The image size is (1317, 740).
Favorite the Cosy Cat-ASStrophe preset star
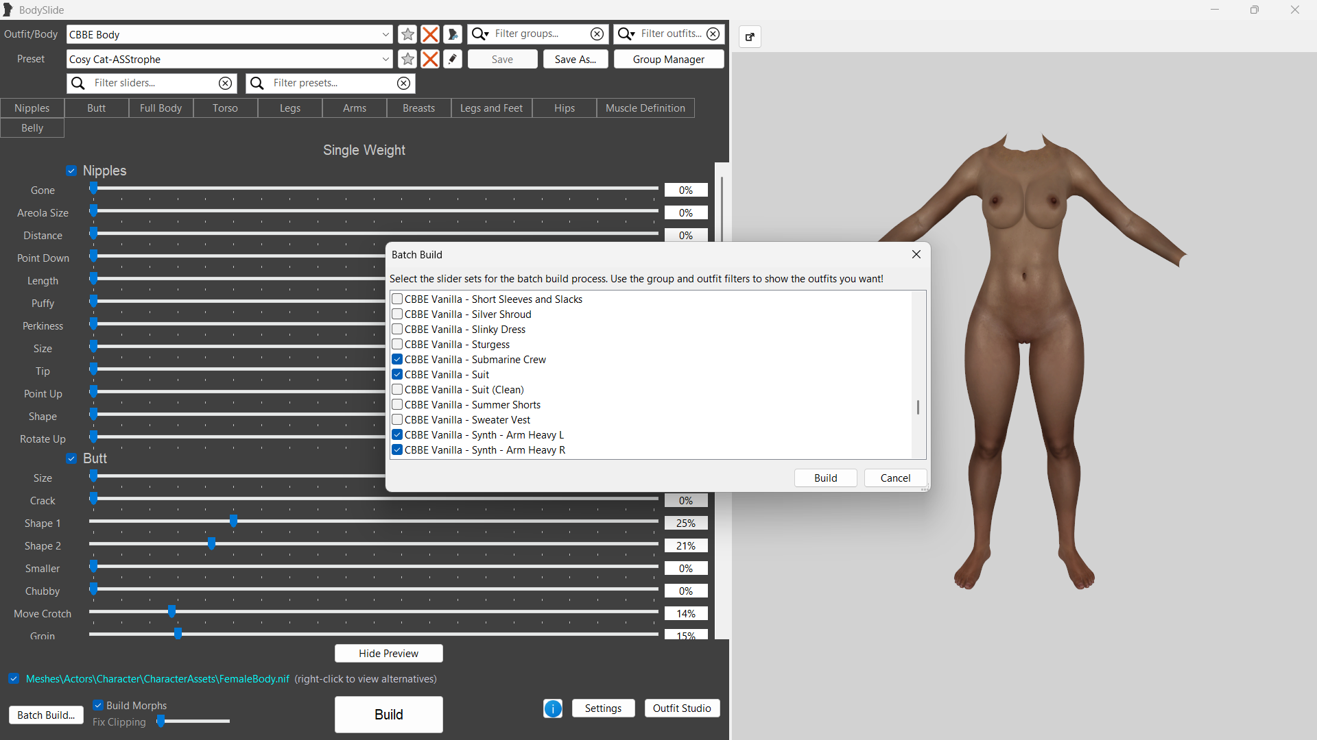tap(407, 59)
